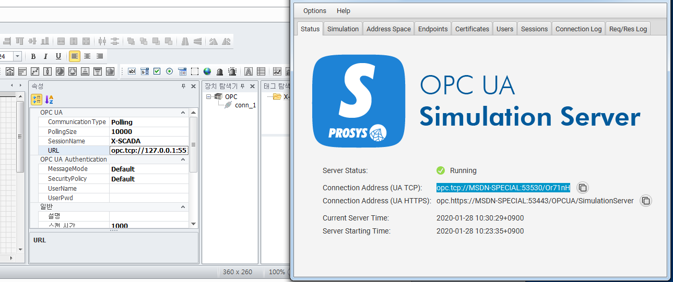Sort properties by category

point(37,100)
